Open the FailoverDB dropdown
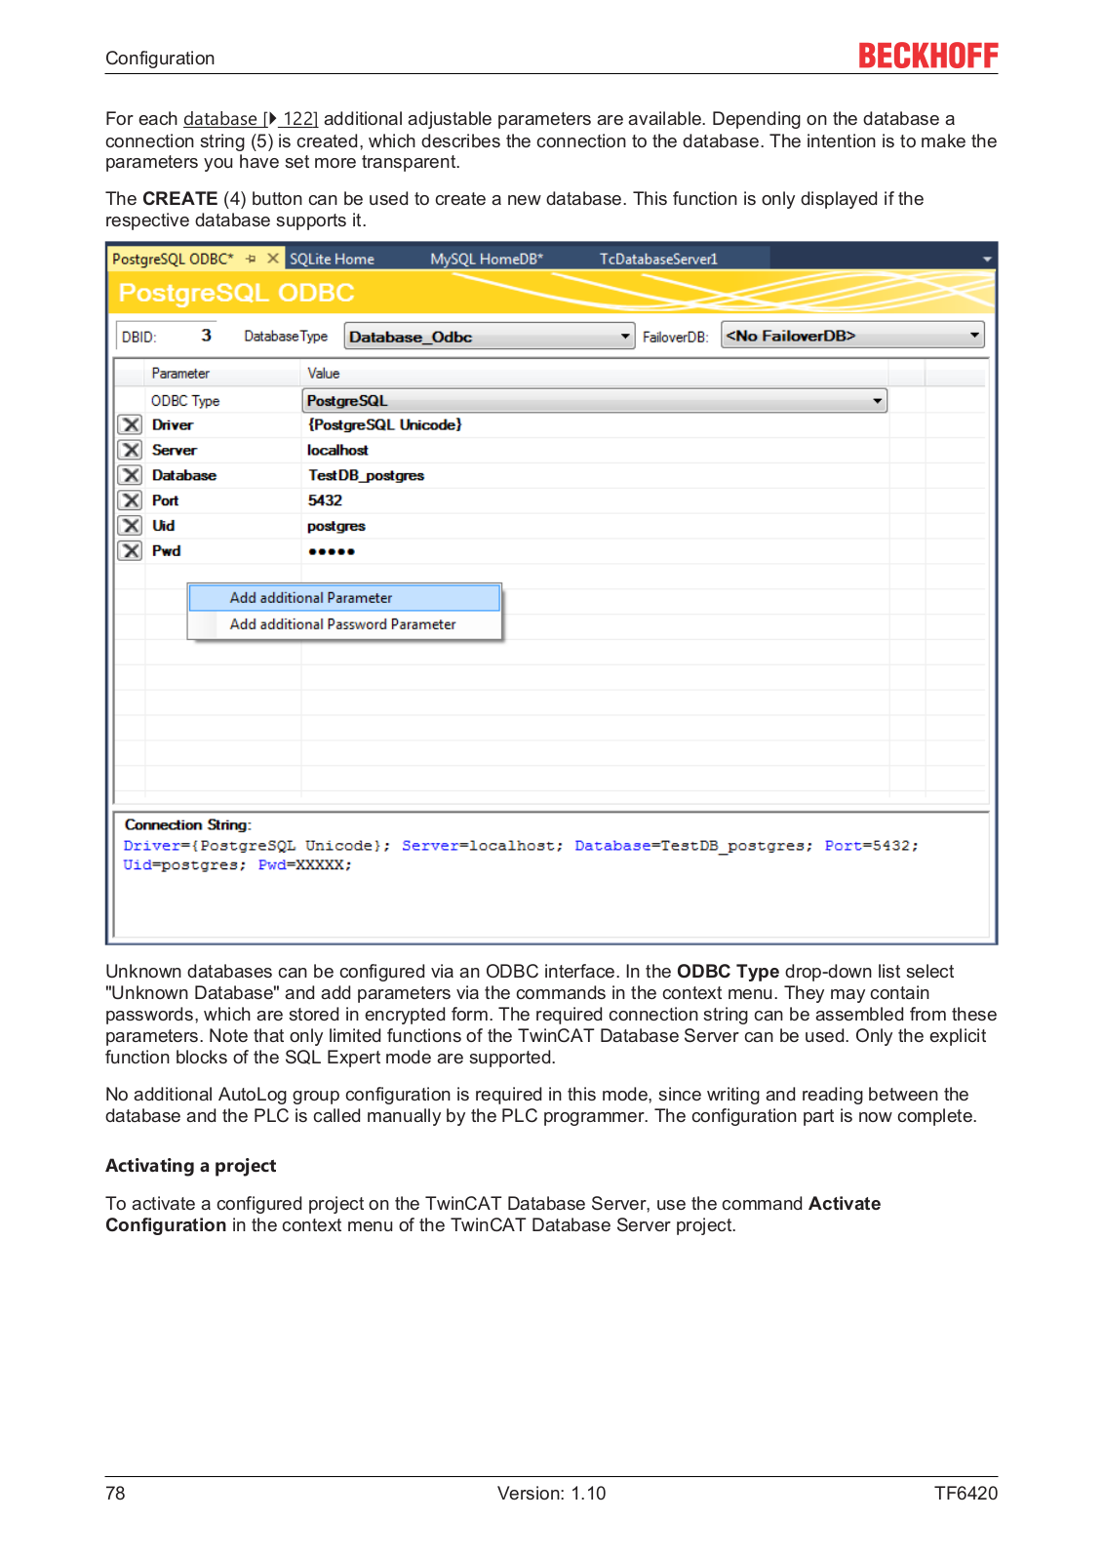The image size is (1104, 1561). [852, 336]
